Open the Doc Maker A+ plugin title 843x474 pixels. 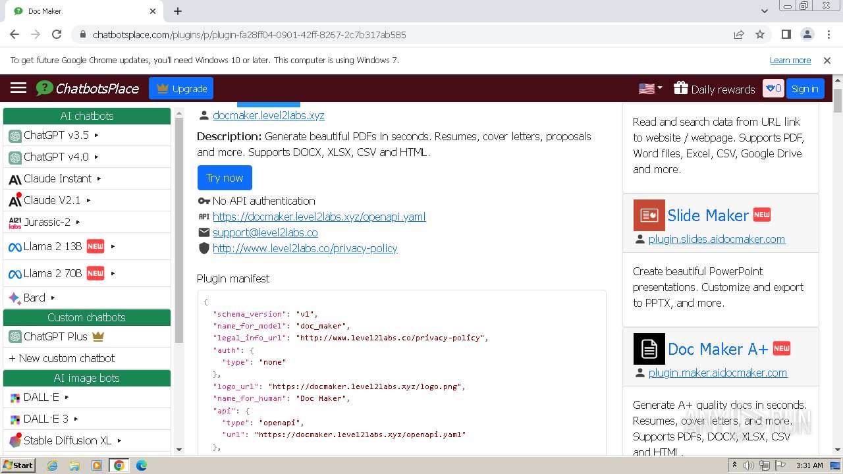pyautogui.click(x=718, y=349)
